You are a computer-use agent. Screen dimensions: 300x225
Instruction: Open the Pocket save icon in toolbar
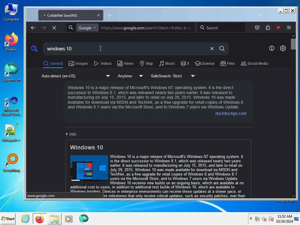pos(257,28)
